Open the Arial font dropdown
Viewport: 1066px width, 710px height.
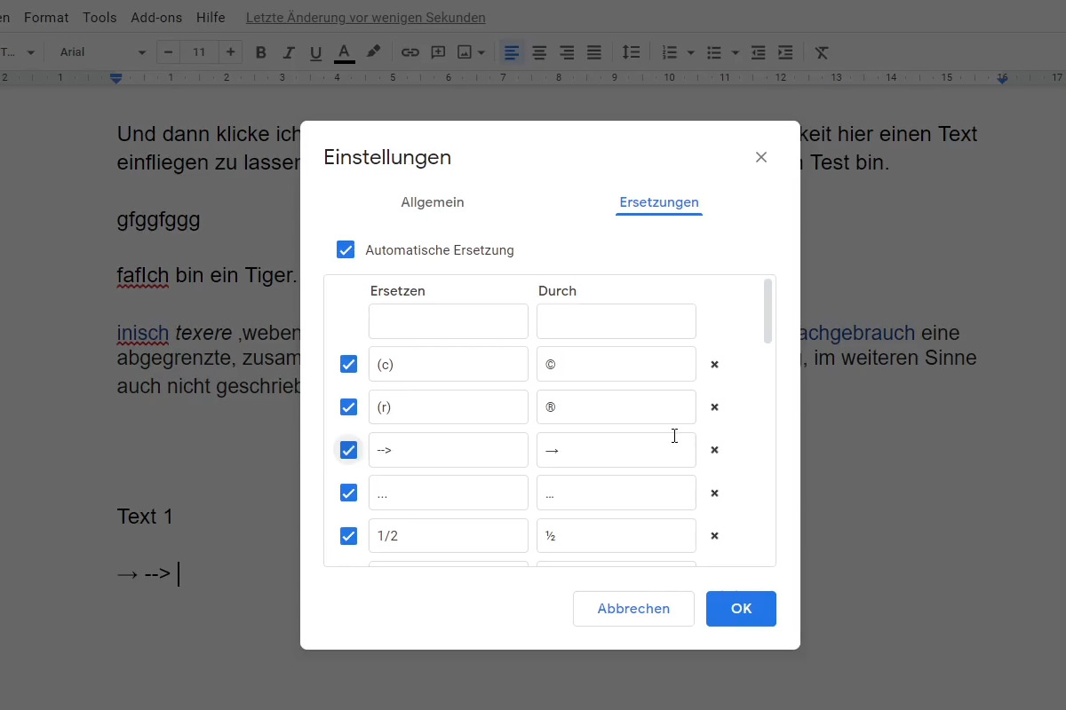[x=101, y=52]
